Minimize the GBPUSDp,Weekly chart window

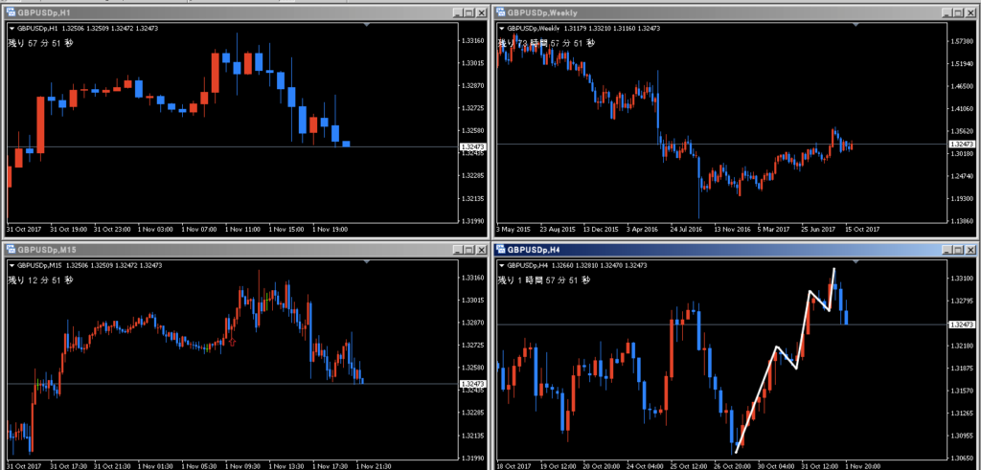click(x=947, y=12)
